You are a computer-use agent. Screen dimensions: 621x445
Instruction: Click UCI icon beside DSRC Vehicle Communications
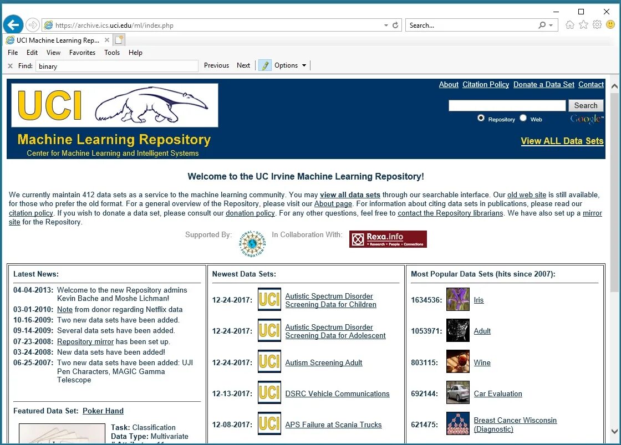269,392
